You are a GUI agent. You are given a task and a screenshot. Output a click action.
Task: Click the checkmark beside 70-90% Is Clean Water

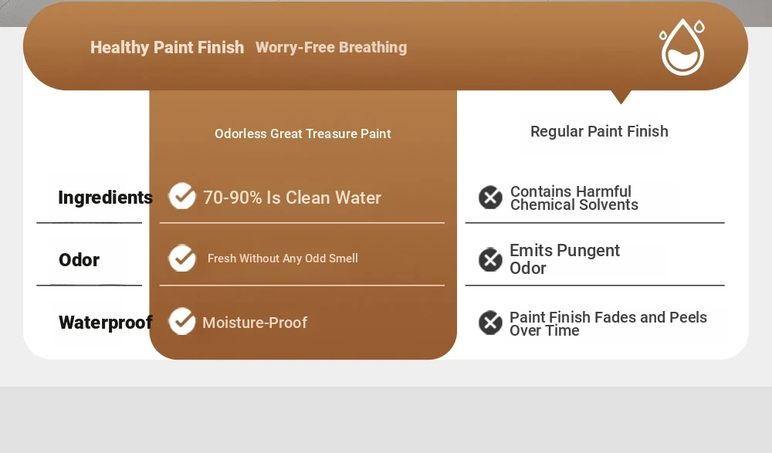(182, 196)
